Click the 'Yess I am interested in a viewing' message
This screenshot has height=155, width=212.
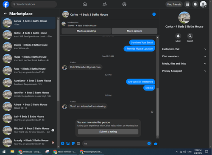[x=88, y=106]
